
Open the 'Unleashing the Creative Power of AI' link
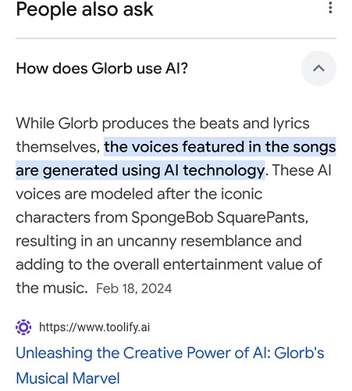pos(170,365)
